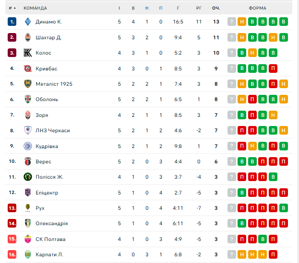The width and height of the screenshot is (299, 263).
Task: Click the Shakhtar Donetsk club logo
Action: [27, 37]
